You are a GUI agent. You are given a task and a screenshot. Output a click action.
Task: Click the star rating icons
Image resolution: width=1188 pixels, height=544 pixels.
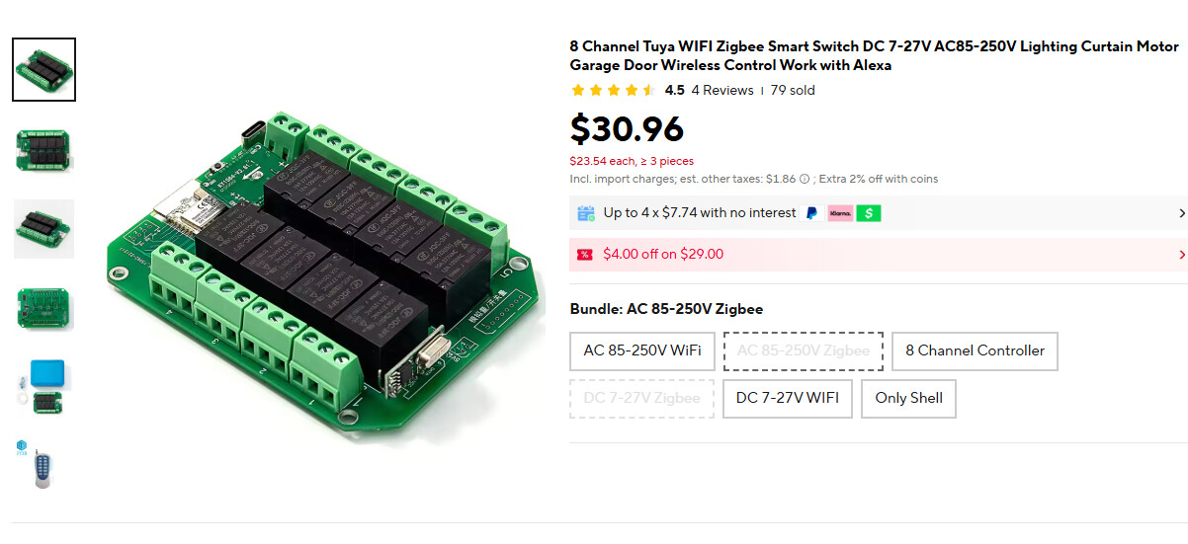tap(613, 91)
